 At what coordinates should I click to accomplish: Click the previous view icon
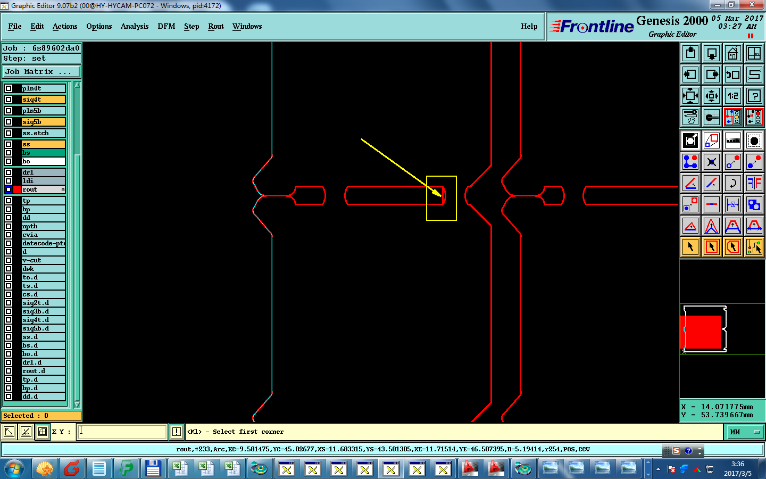coord(733,75)
